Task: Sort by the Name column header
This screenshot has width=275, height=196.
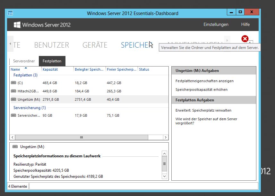Action: [x=26, y=69]
